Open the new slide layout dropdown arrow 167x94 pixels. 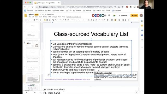point(28,20)
